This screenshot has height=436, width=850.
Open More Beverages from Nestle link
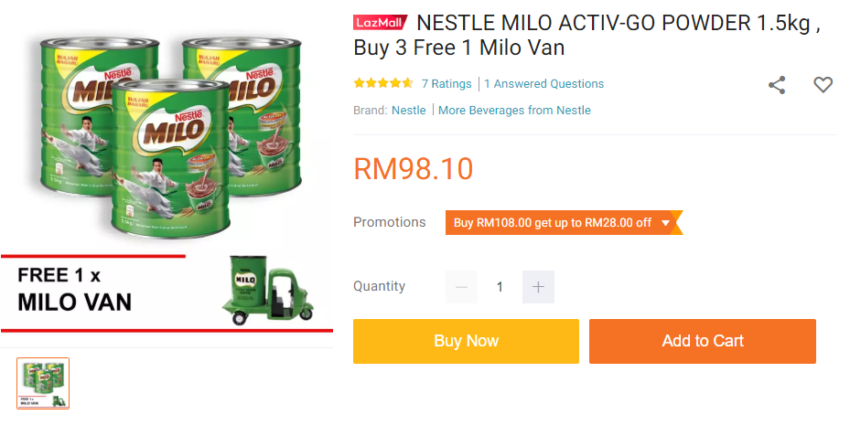tap(514, 110)
